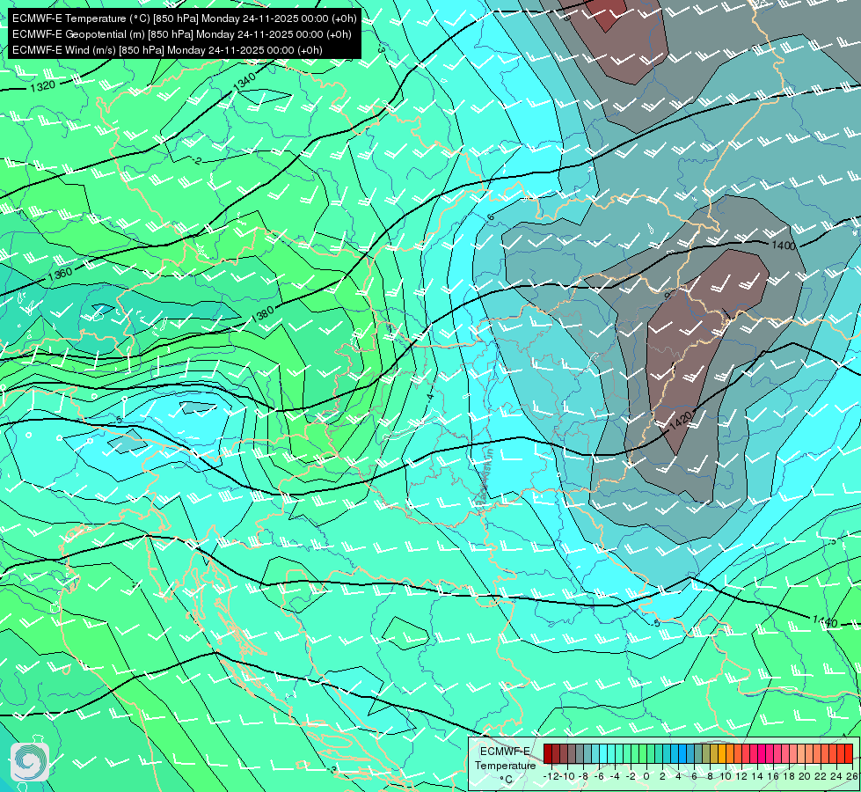Click the hot pink swatch above the legend's 14
Viewport: 861px width, 792px height.
click(x=762, y=753)
